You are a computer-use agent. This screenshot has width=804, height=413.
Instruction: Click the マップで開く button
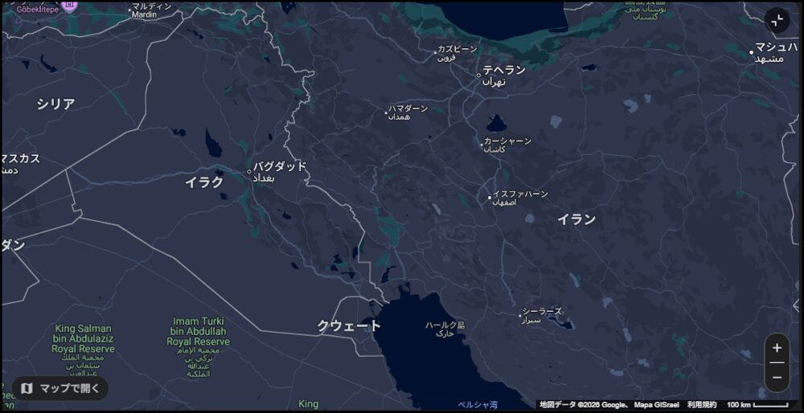click(x=60, y=389)
